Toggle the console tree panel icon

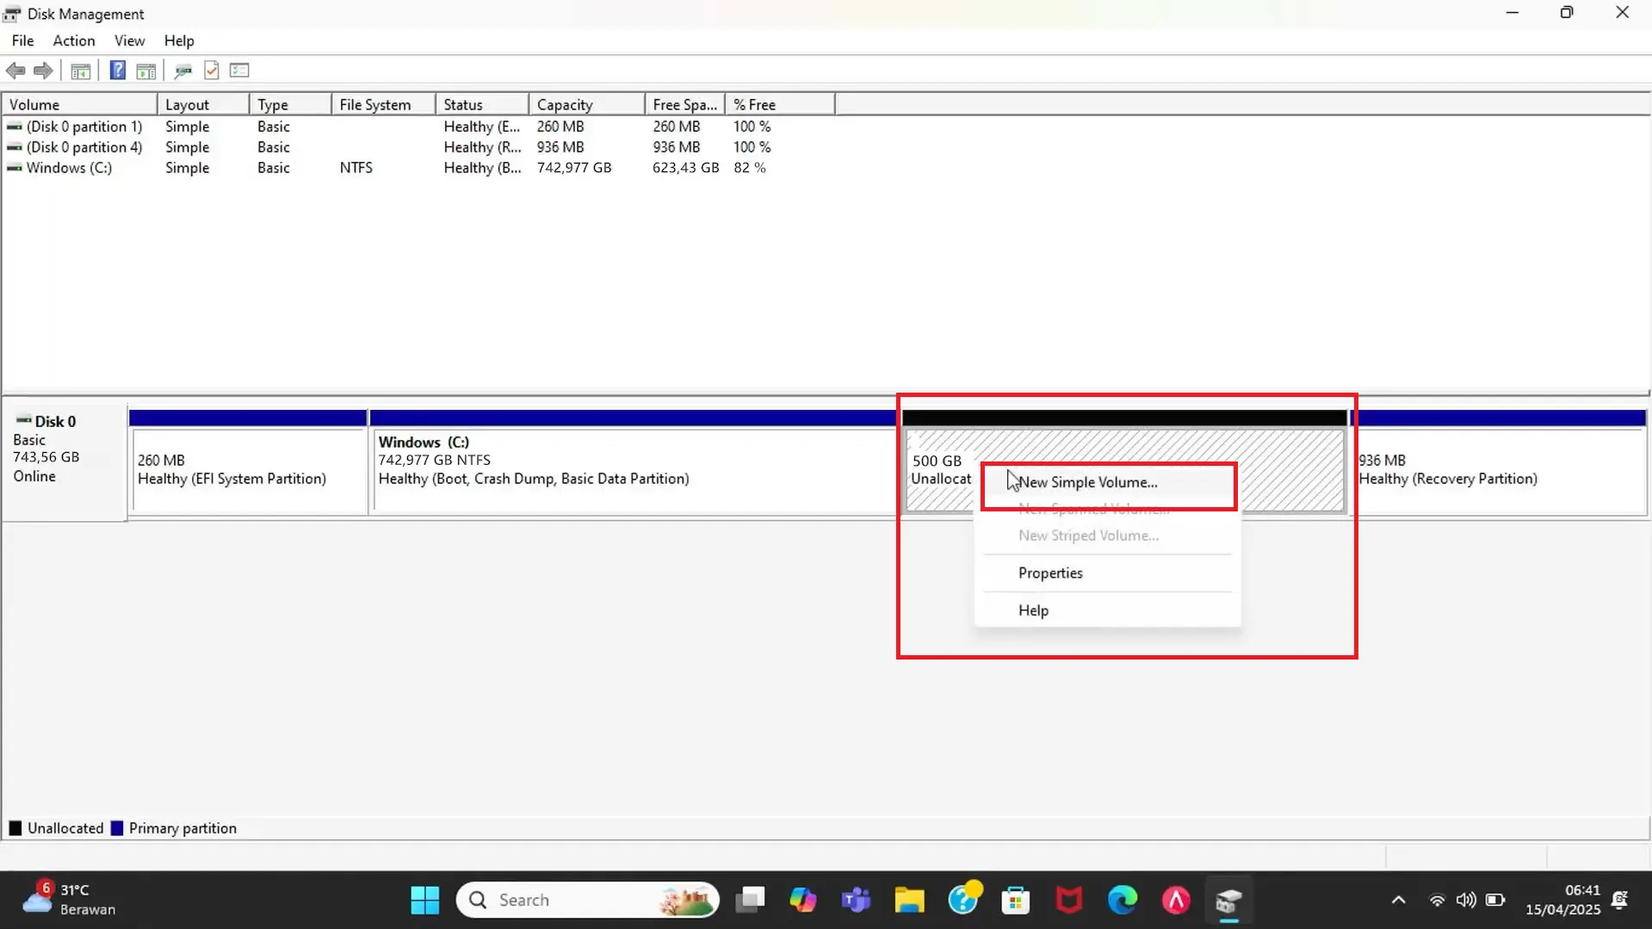pyautogui.click(x=80, y=70)
